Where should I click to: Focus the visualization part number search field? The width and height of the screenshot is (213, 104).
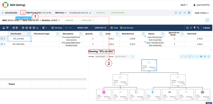[122, 56]
